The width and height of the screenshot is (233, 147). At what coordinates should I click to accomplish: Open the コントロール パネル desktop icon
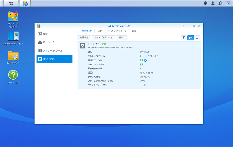pyautogui.click(x=13, y=38)
